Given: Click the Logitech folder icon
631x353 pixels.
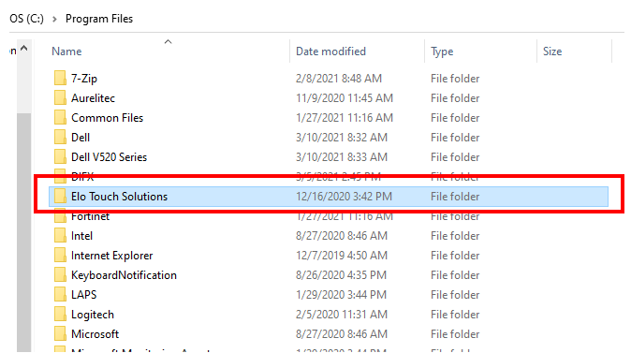Looking at the screenshot, I should click(x=60, y=315).
